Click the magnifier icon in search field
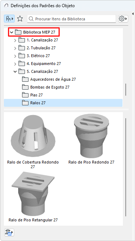This screenshot has width=135, height=241. pos(31,19)
